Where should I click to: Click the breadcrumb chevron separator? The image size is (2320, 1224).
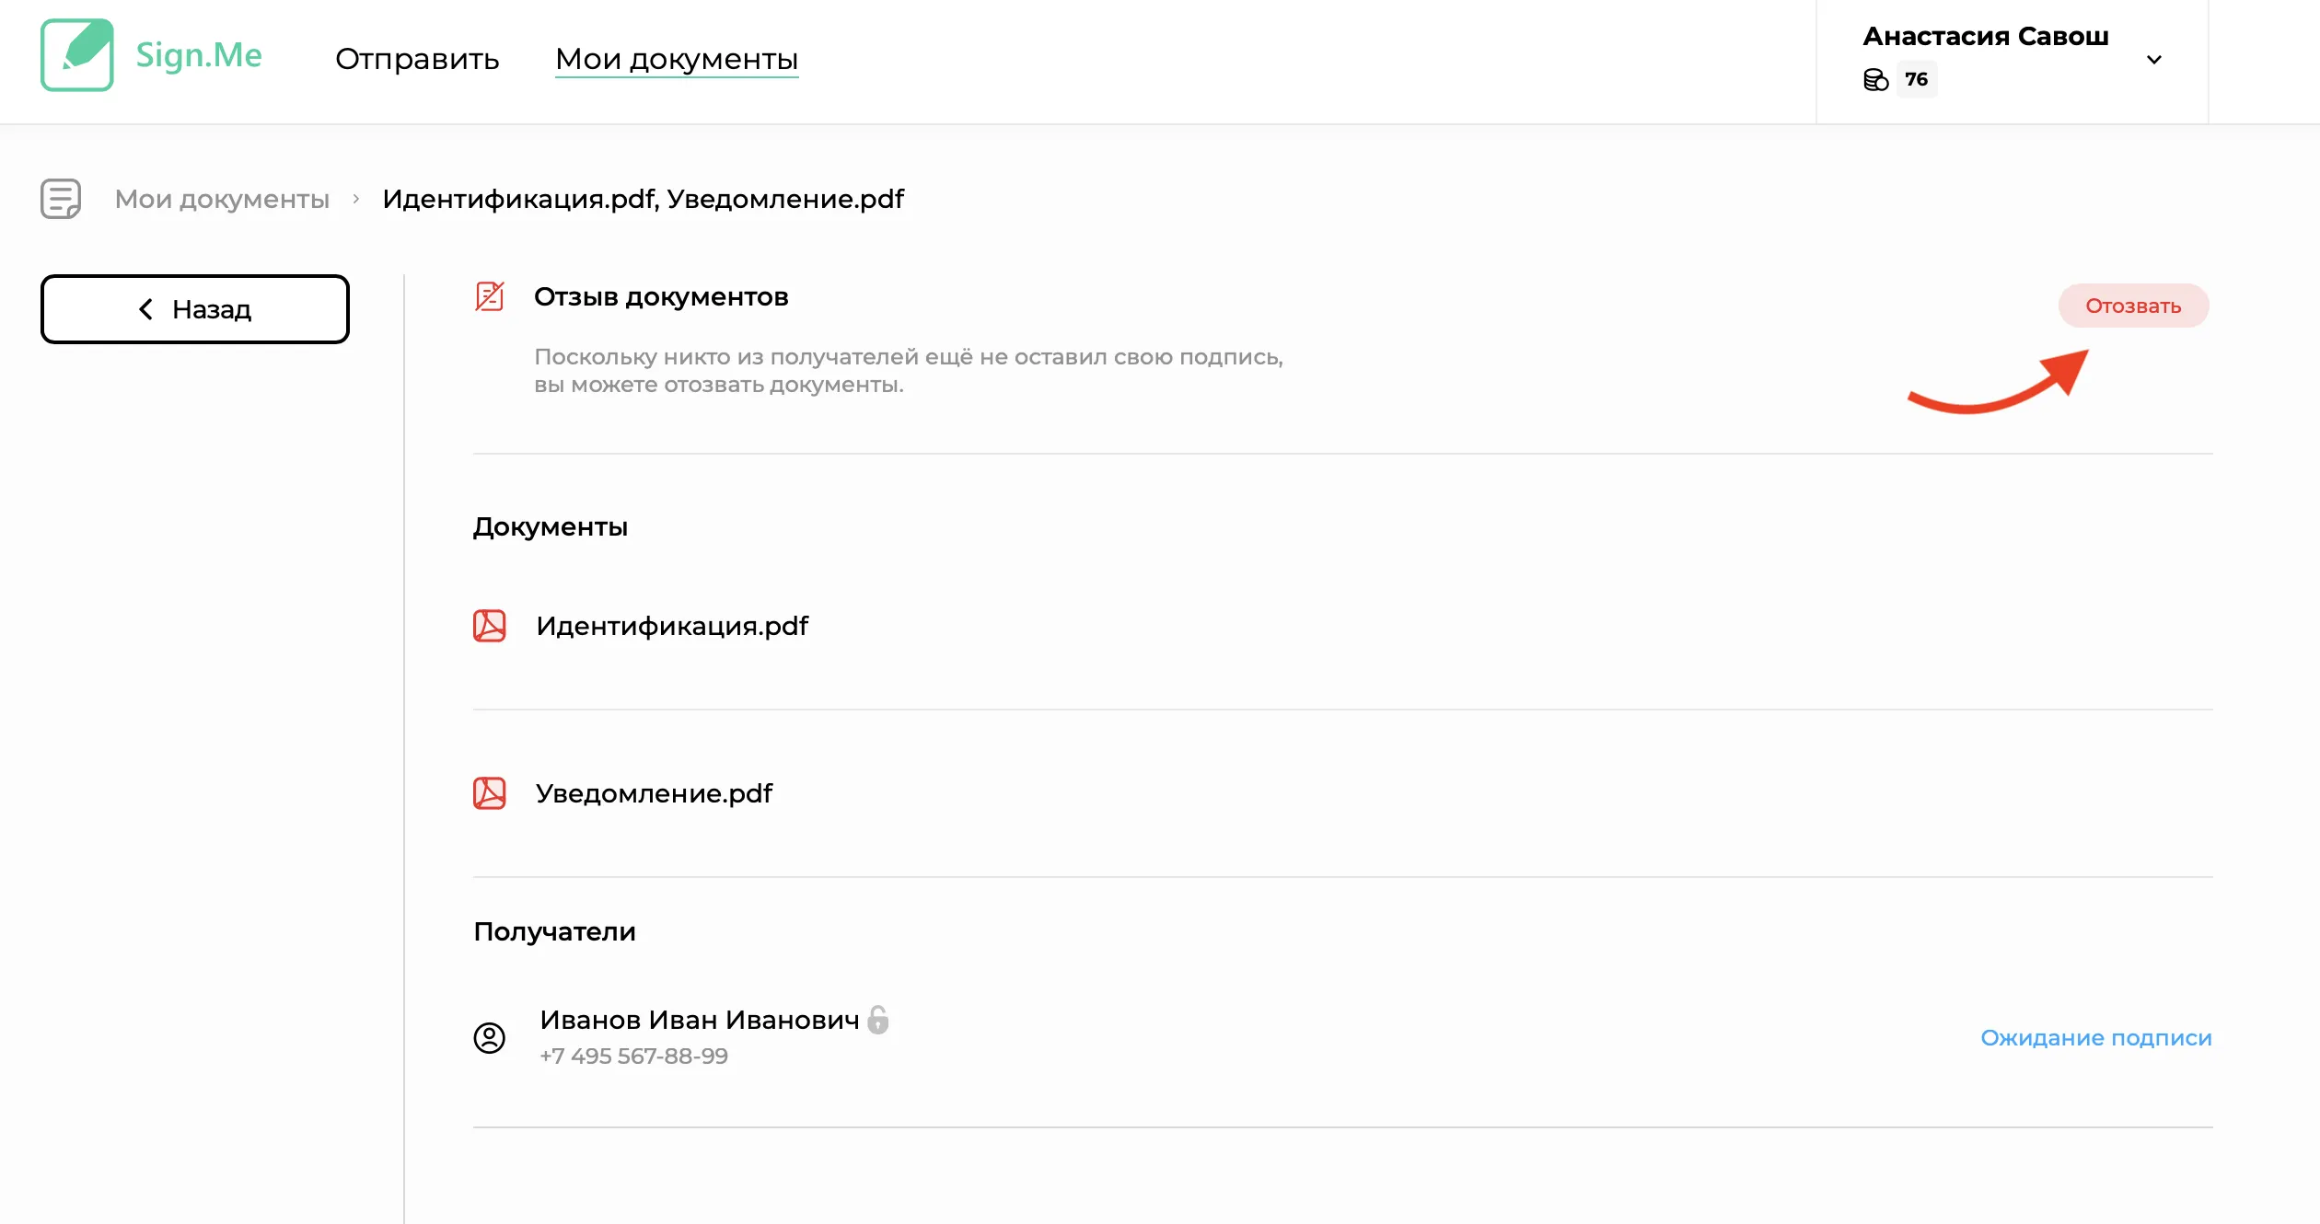(356, 199)
